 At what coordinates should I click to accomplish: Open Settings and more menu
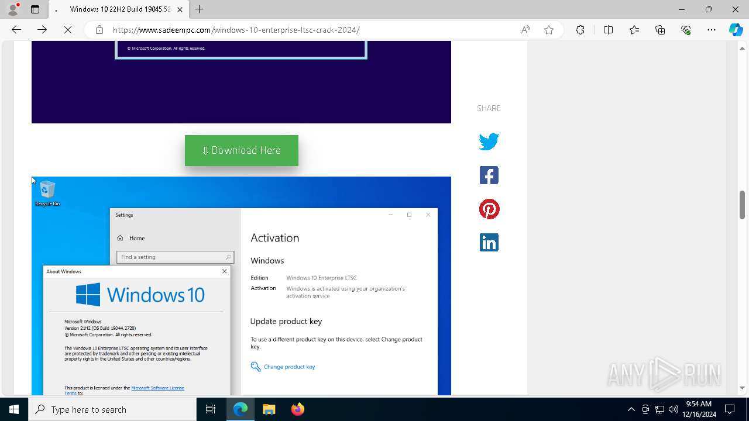[x=712, y=30]
